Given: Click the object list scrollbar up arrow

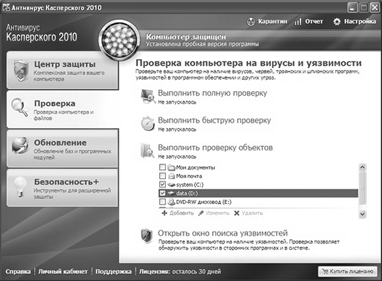Looking at the screenshot, I should (x=362, y=167).
